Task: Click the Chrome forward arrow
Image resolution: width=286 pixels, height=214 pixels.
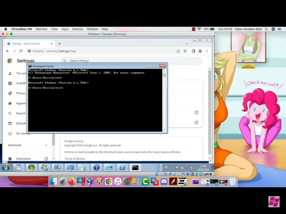Action: click(x=14, y=51)
